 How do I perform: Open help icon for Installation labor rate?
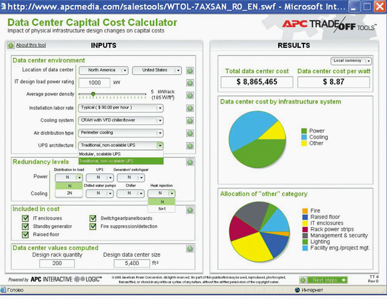pos(190,108)
